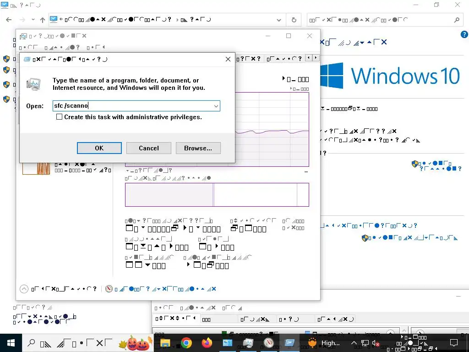Close the new task dialog with X
The height and width of the screenshot is (352, 469).
pos(228,59)
